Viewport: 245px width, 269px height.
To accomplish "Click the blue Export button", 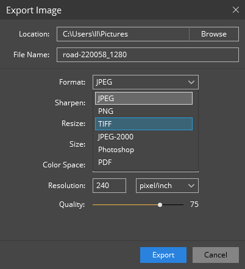I will (163, 255).
